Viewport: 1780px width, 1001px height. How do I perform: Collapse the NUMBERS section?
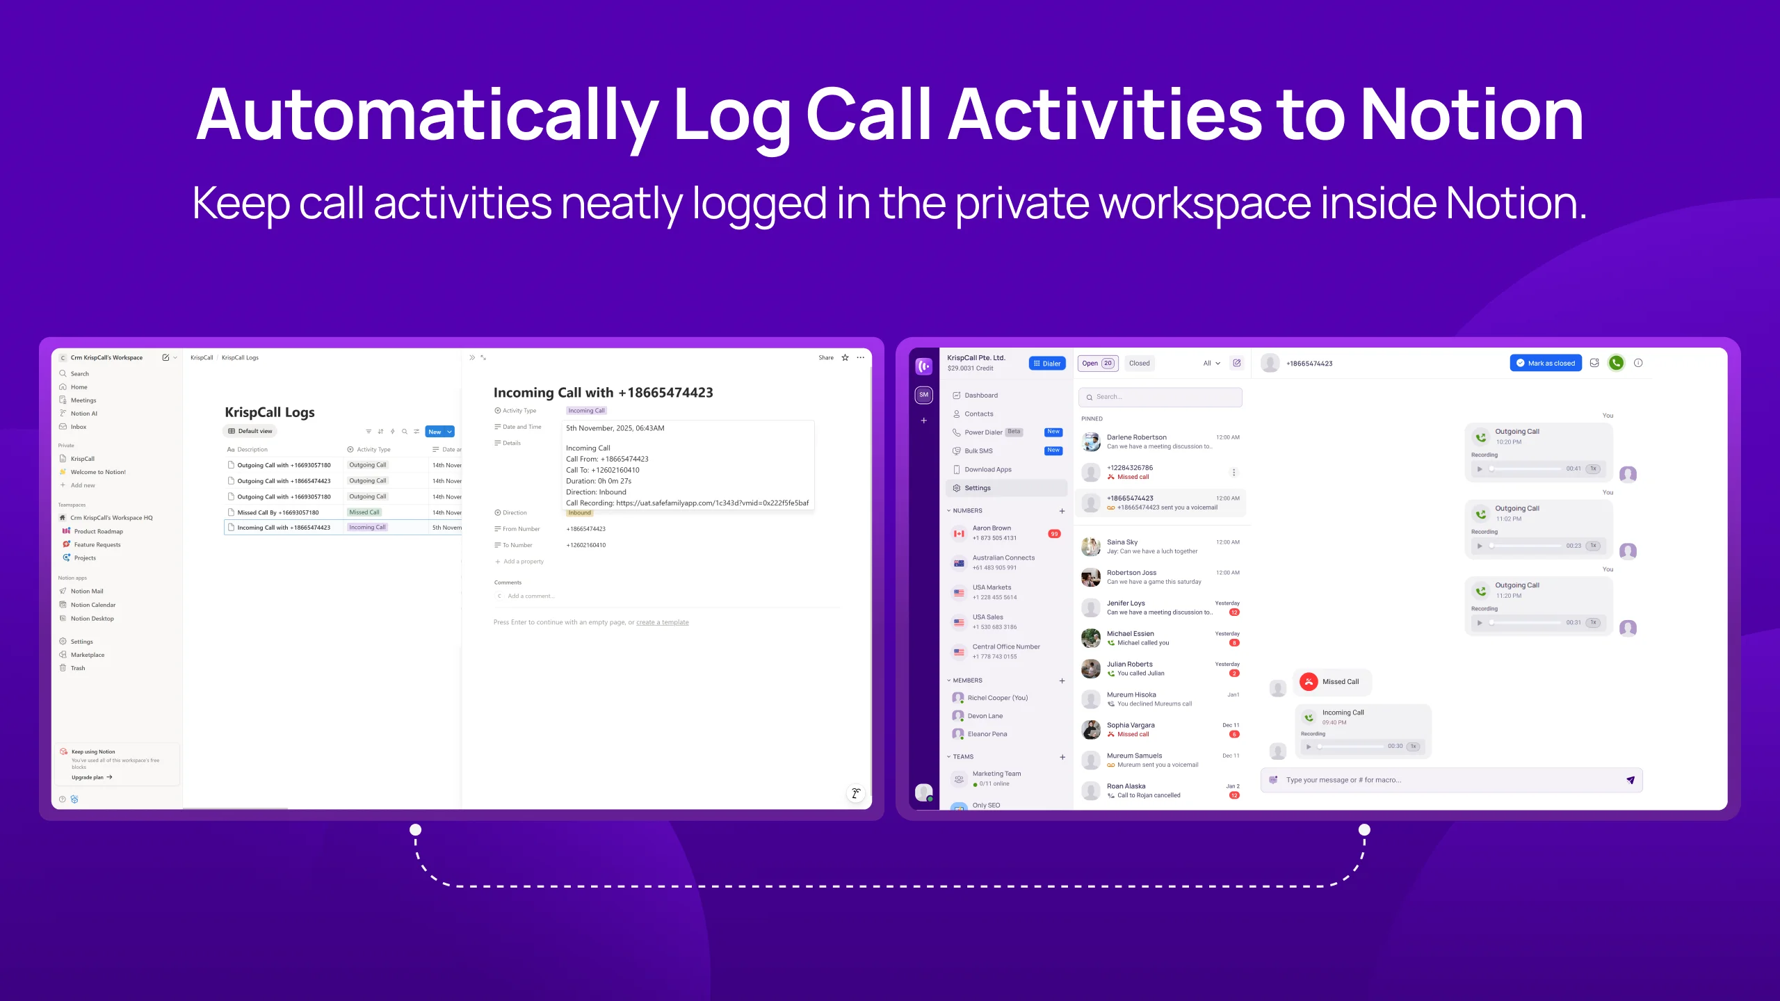[x=949, y=511]
